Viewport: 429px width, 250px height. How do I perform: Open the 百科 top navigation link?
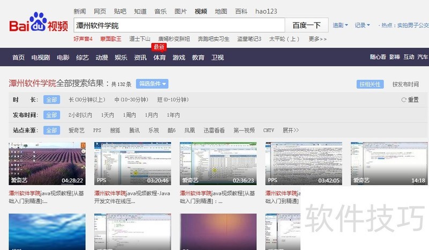[x=241, y=11]
